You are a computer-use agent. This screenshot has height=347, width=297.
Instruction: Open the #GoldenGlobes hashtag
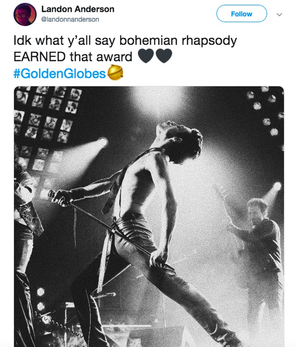59,73
